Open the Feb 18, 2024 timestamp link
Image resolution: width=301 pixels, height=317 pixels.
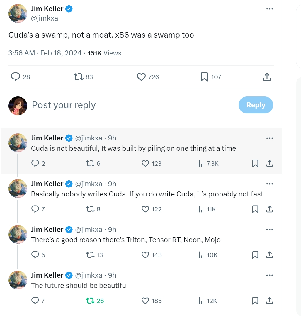(x=61, y=53)
